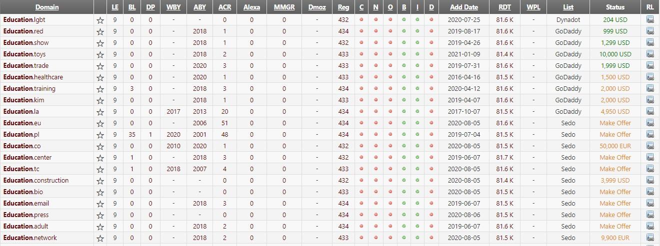Open related links icon for Education.red

(x=650, y=31)
